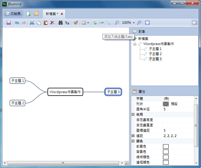Click properties panel scroll down arrow
This screenshot has width=201, height=168.
point(196,163)
